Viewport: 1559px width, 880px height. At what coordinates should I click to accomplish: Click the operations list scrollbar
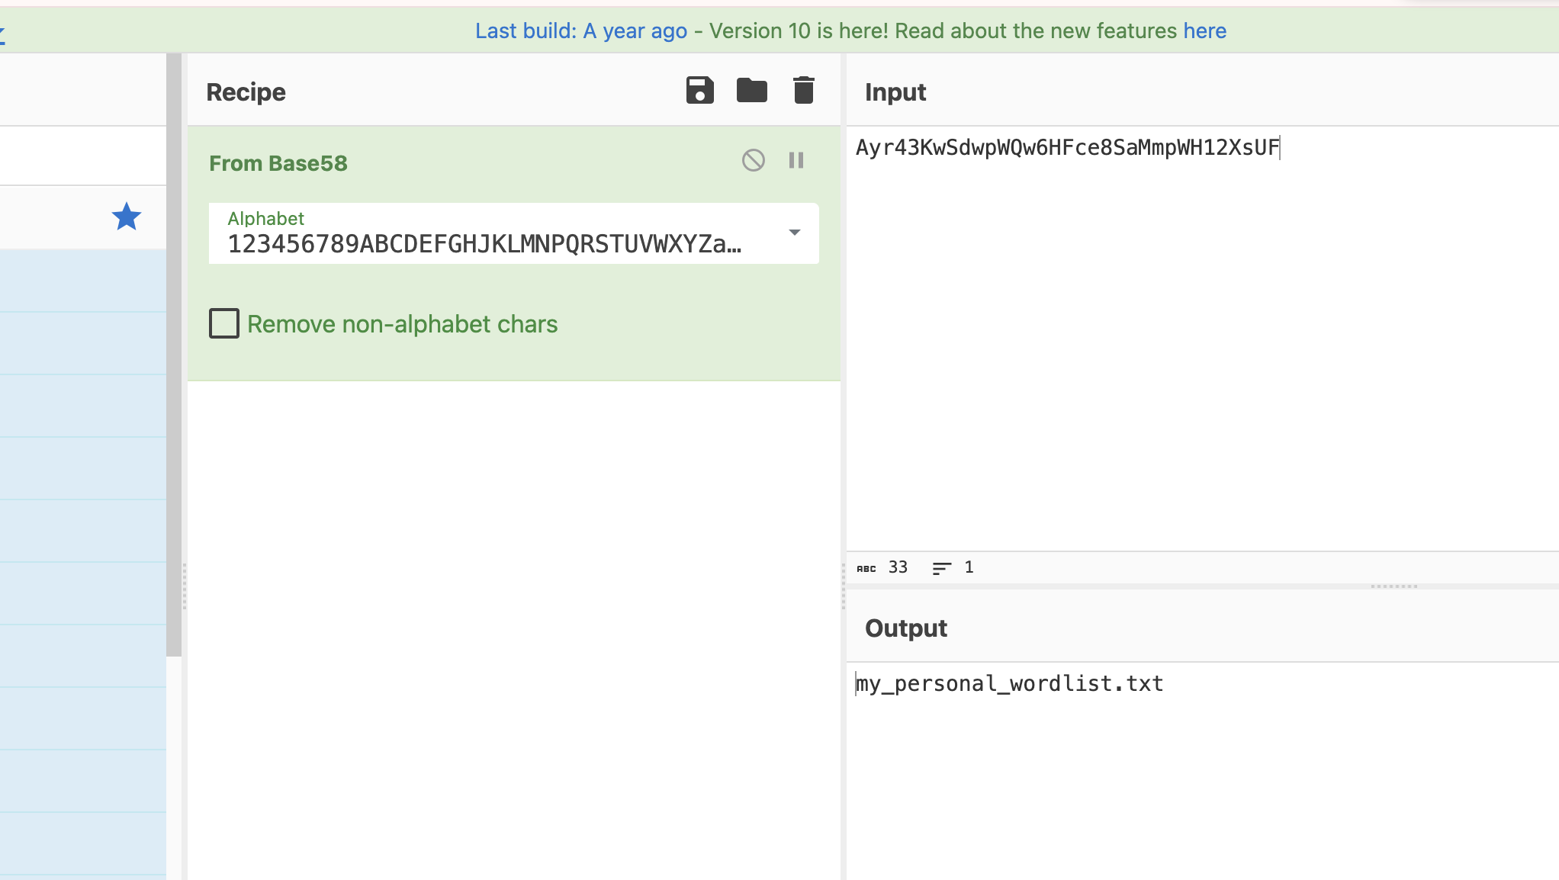coord(174,355)
